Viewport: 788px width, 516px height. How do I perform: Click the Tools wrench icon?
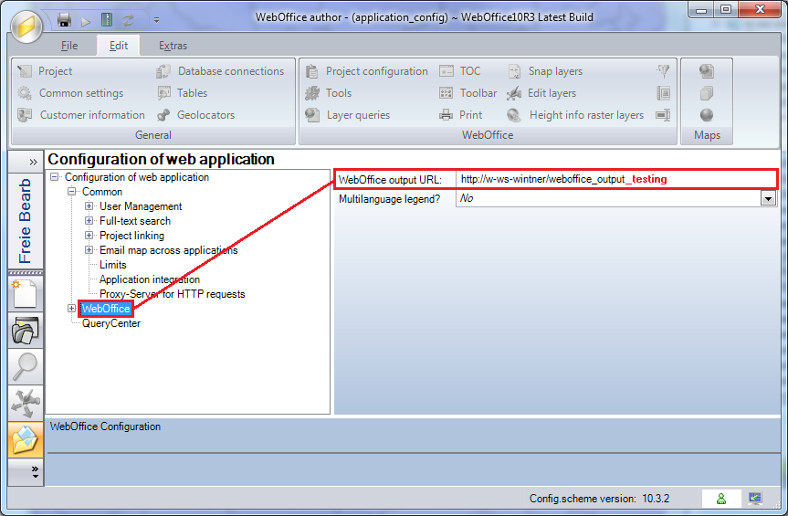click(312, 93)
